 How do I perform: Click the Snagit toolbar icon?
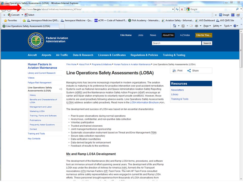pyautogui.click(x=224, y=15)
